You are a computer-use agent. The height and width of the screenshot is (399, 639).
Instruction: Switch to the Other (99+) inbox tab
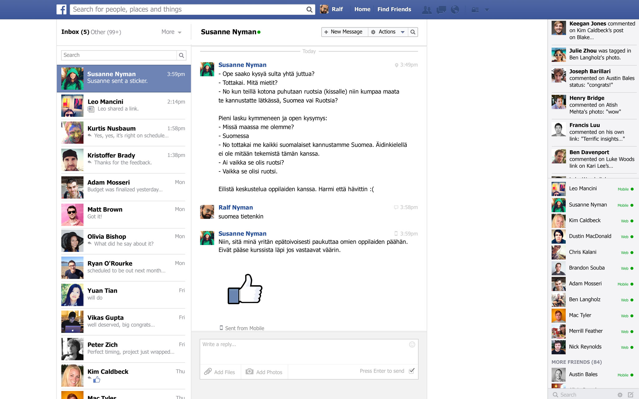[x=106, y=32]
